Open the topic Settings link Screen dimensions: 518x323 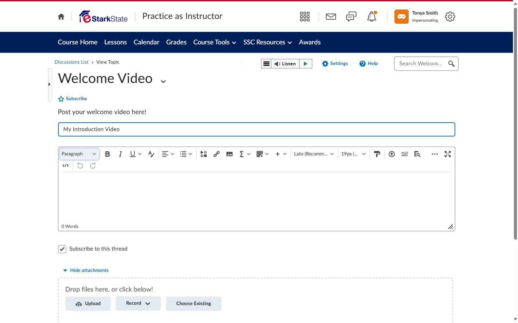[x=335, y=64]
